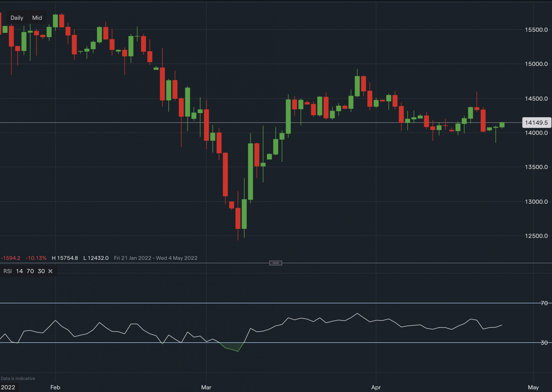Click the high value H 15754.8
Screen dimensions: 552x392
(x=65, y=258)
